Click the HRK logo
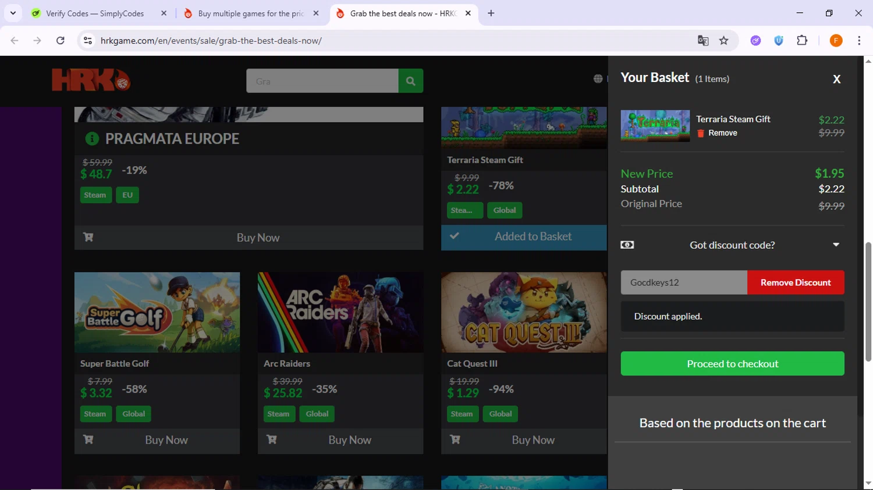 (91, 80)
